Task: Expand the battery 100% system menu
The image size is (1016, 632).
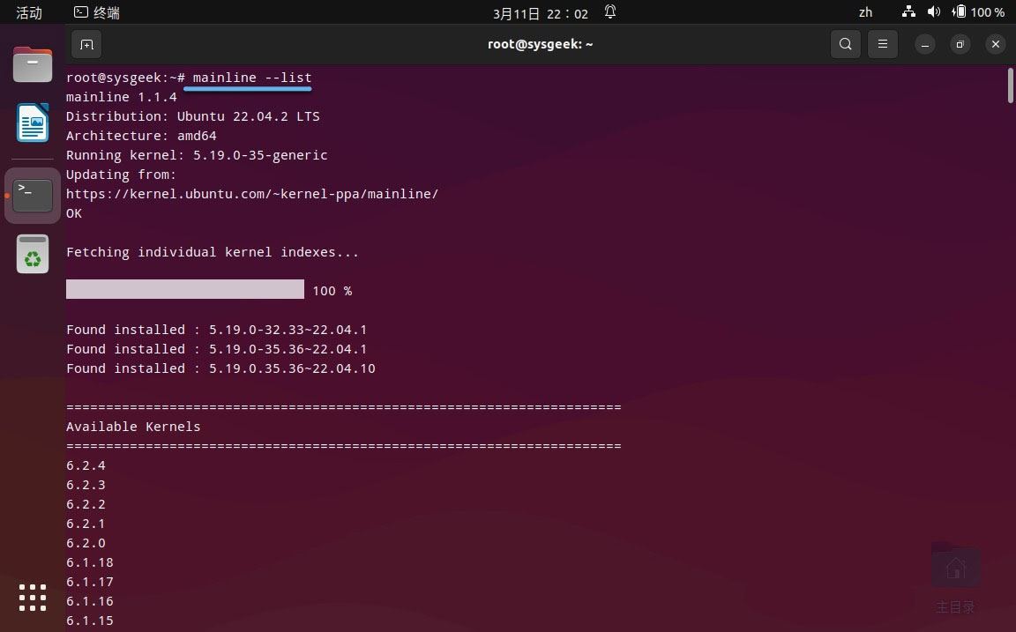Action: [x=970, y=12]
